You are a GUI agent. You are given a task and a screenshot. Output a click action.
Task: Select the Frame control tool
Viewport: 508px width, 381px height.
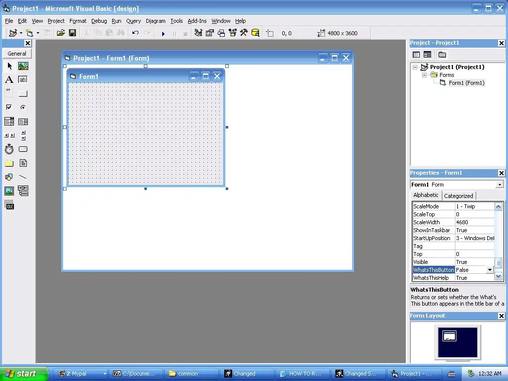pos(9,94)
